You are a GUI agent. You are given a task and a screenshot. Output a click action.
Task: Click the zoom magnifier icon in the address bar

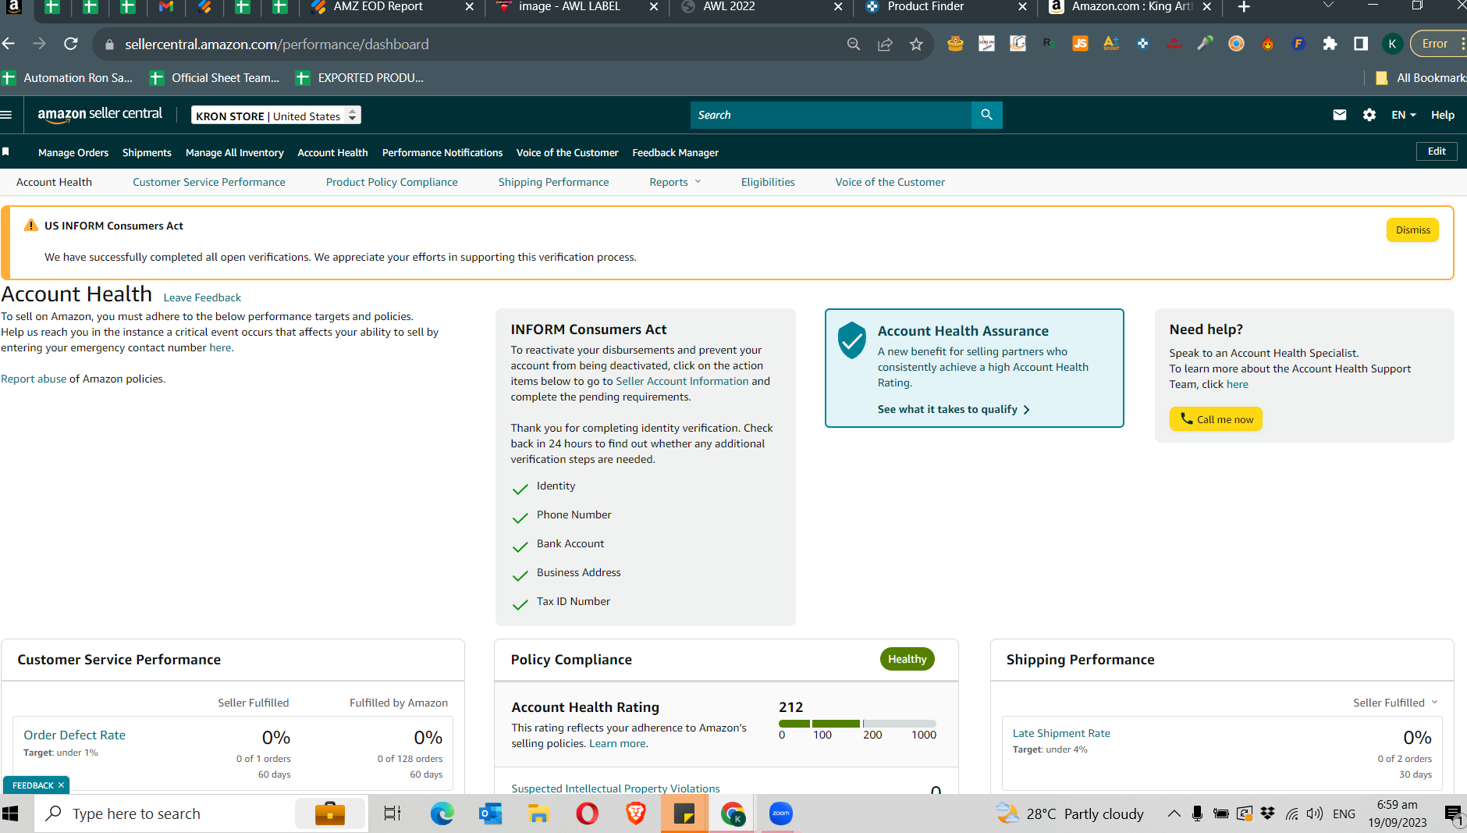pos(854,44)
